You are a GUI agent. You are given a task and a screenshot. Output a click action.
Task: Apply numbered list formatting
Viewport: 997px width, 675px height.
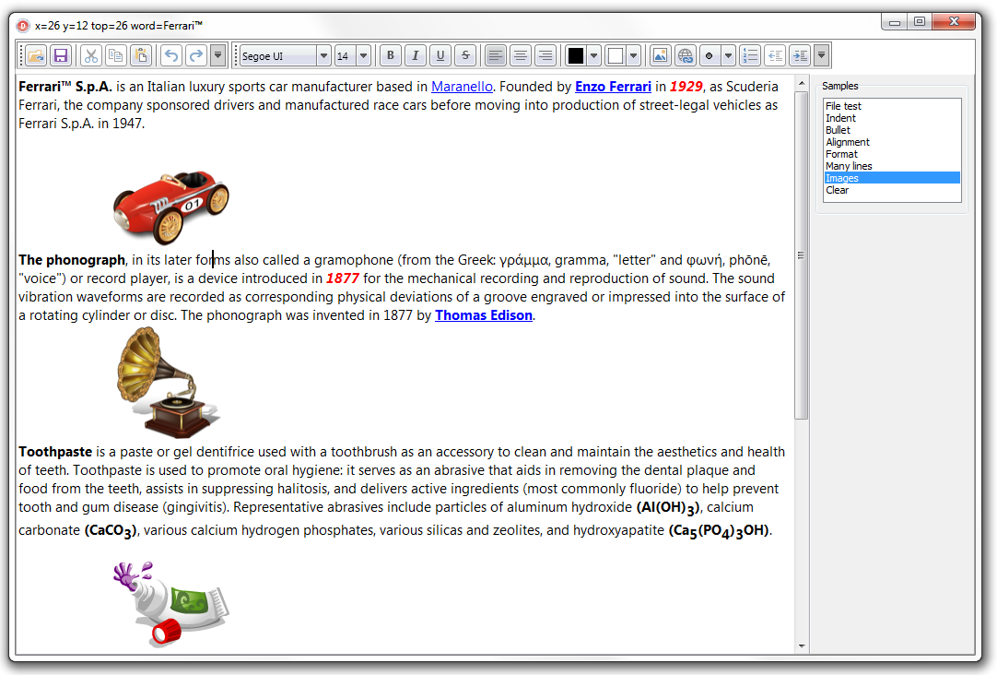point(750,56)
